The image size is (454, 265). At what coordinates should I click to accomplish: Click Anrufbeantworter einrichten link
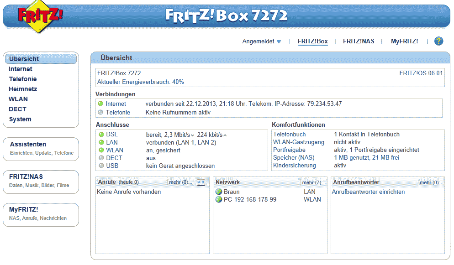pyautogui.click(x=368, y=192)
